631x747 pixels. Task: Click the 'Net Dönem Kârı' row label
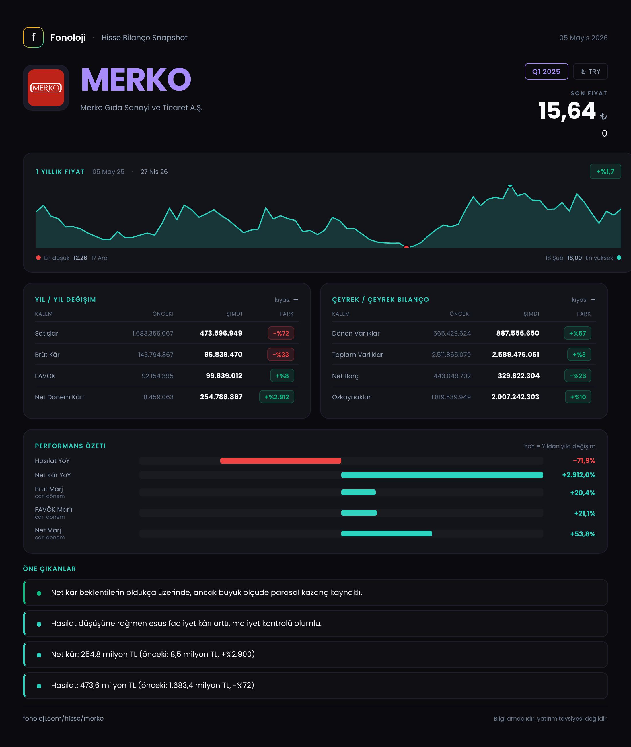click(x=59, y=397)
